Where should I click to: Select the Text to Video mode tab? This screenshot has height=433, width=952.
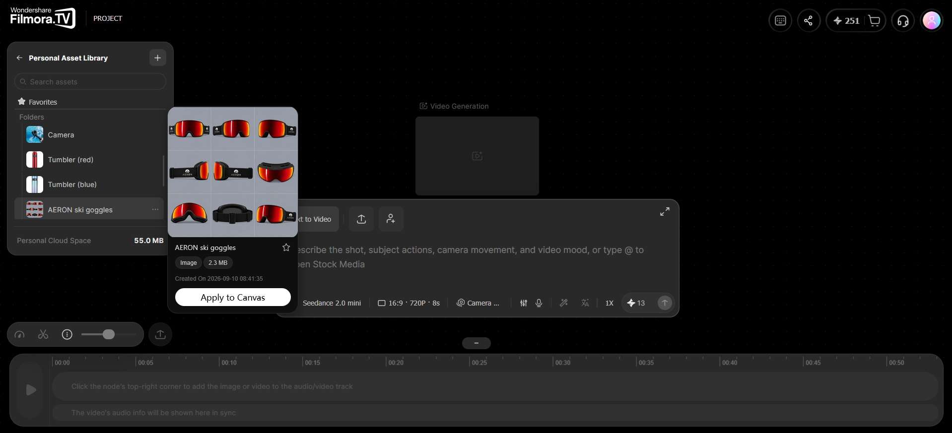click(318, 219)
